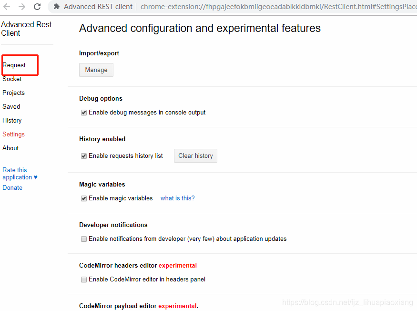Enable notifications from developer checkbox
The image size is (417, 311).
[x=84, y=239]
